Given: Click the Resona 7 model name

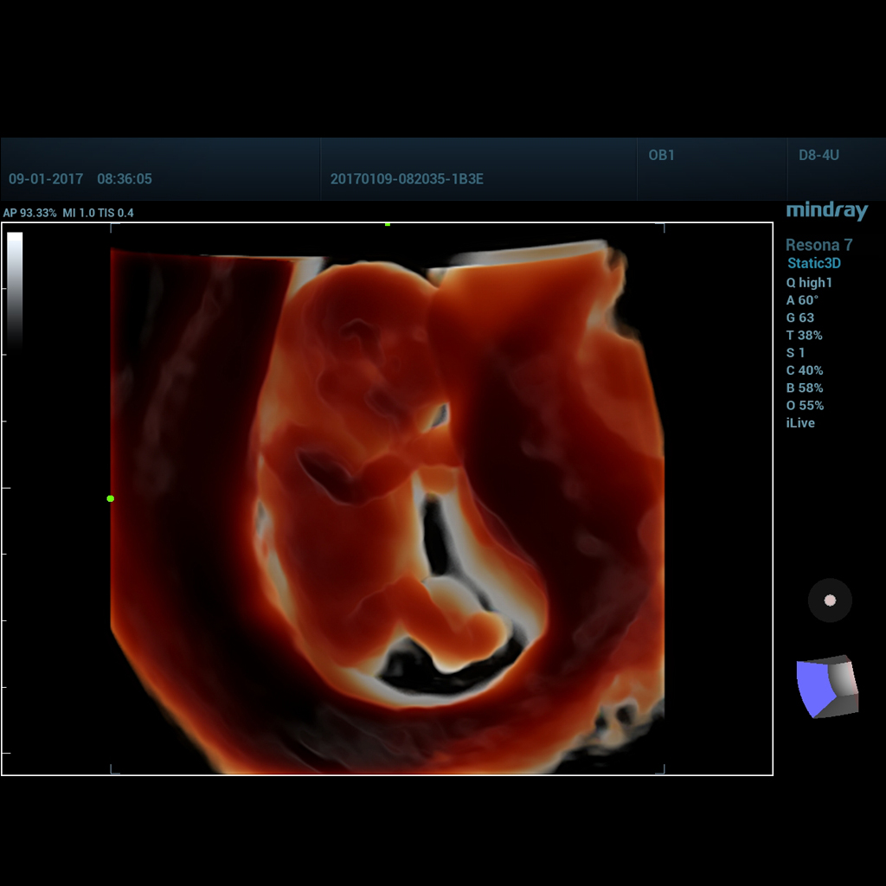Looking at the screenshot, I should tap(819, 246).
